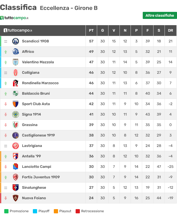Viewport: 177px width, 219px height.
Task: Open the Fortis Juventus 1909 team link
Action: pyautogui.click(x=41, y=177)
